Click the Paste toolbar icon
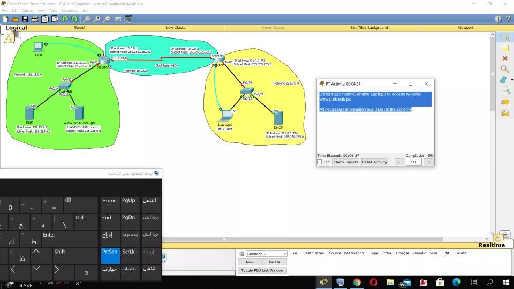This screenshot has height=289, width=514. pos(55,19)
